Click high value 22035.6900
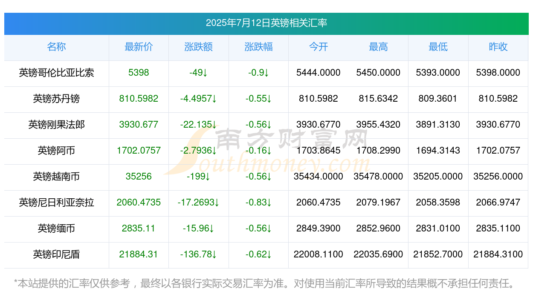The image size is (533, 297). [x=378, y=254]
